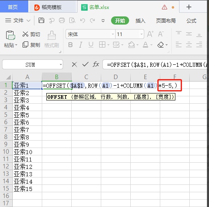Screen dimensions: 209x207
Task: Switch to the 开始 ribbon tab
Action: (120, 20)
